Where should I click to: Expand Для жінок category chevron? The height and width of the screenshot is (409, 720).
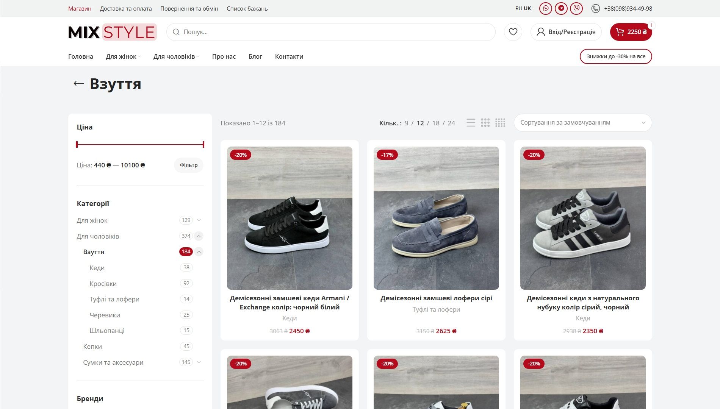pos(199,220)
